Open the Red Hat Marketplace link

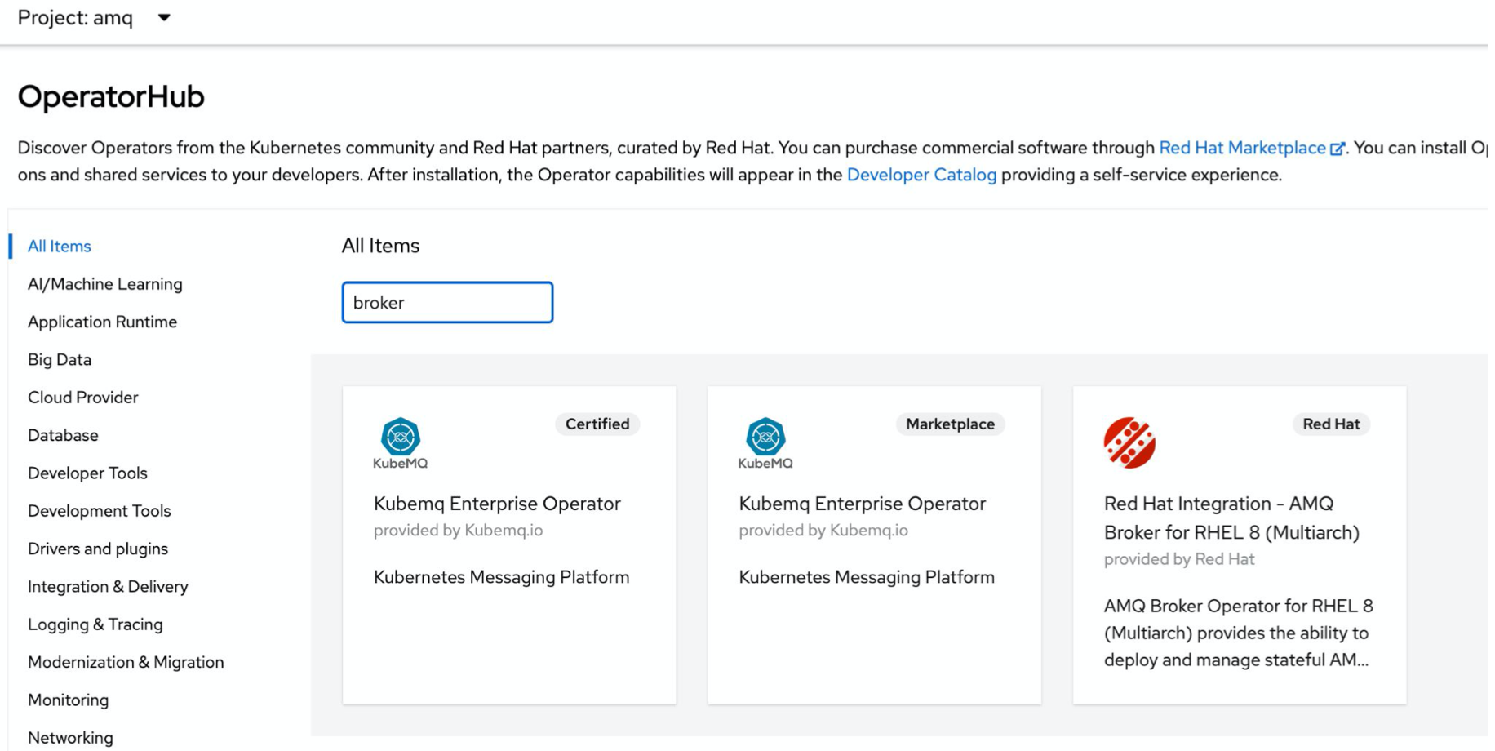pyautogui.click(x=1242, y=148)
